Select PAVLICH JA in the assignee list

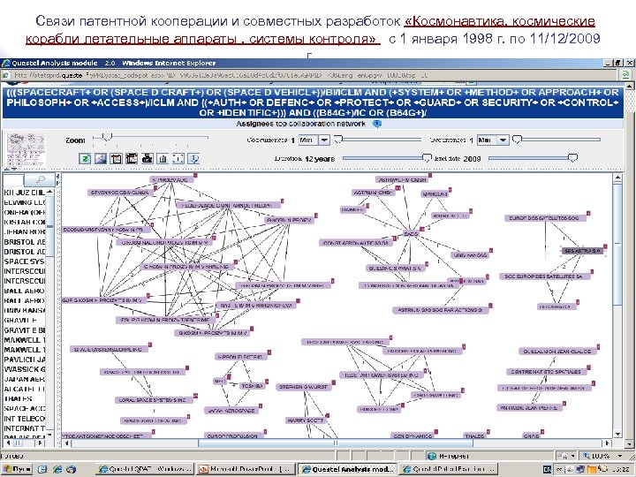(x=25, y=360)
